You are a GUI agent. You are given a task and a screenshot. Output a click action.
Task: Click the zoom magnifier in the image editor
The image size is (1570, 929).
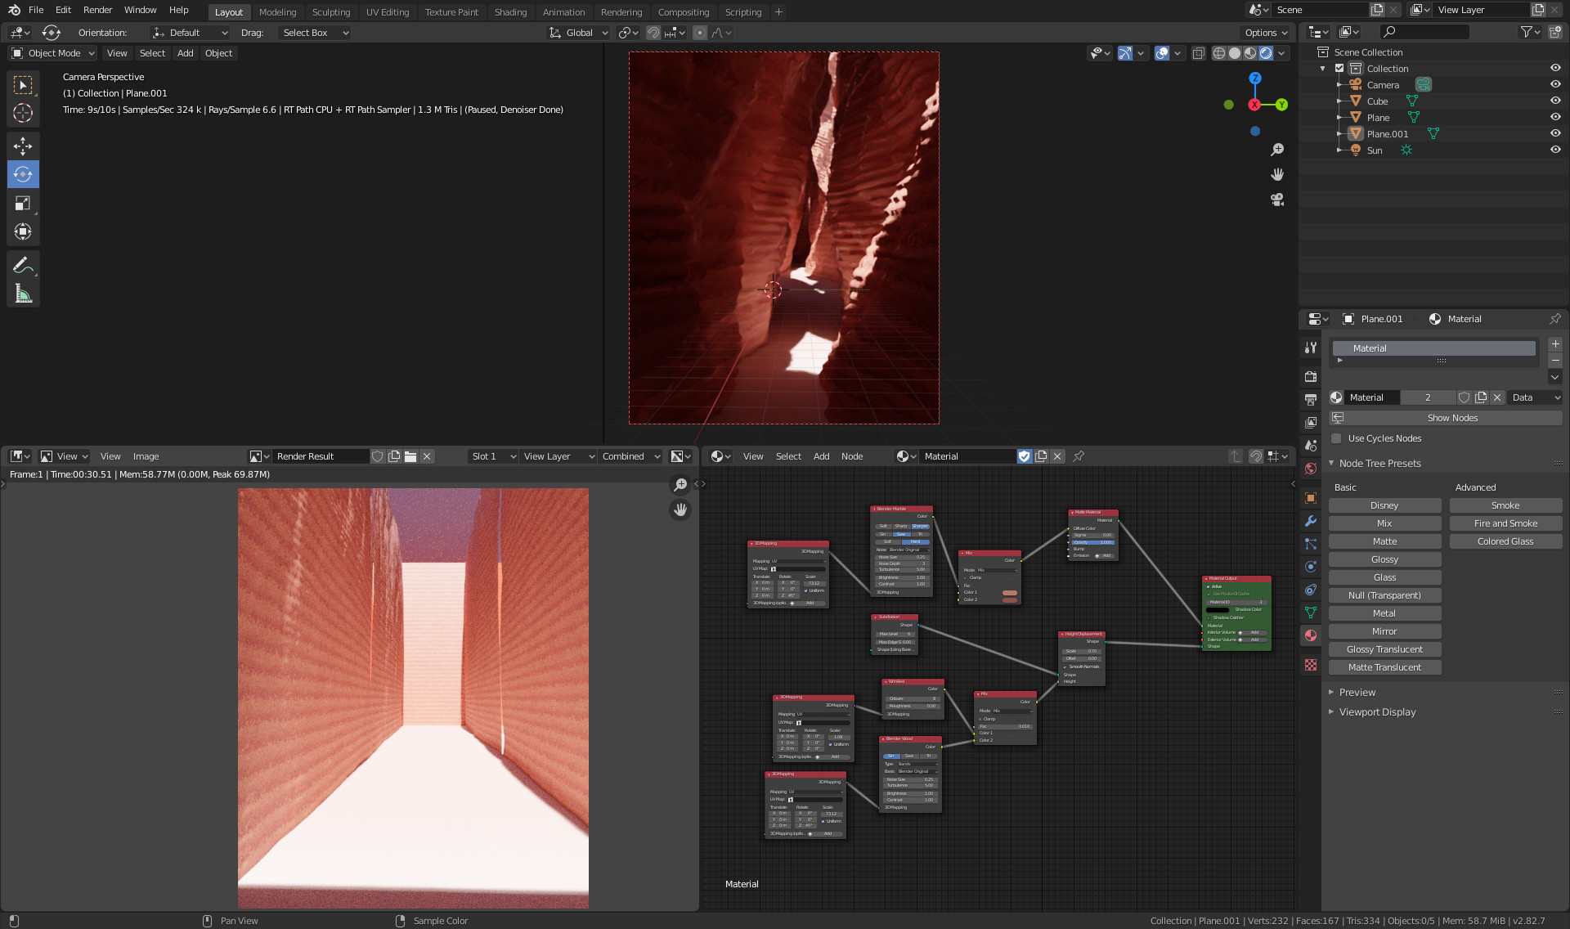coord(680,485)
